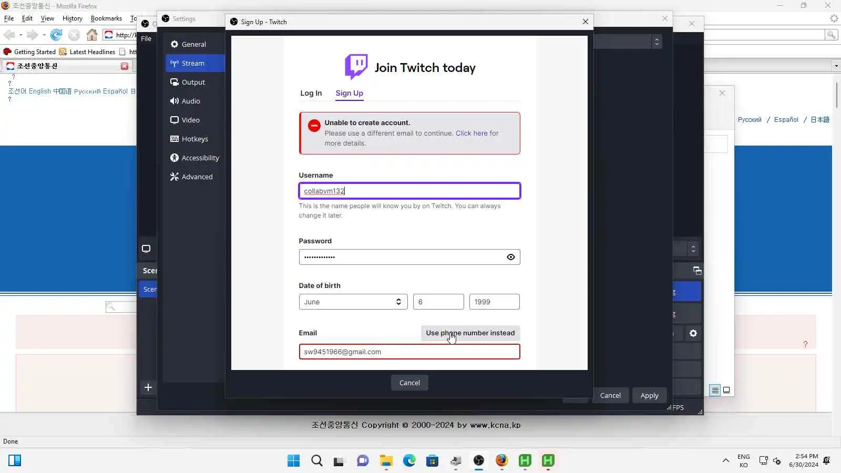The width and height of the screenshot is (841, 473).
Task: Open Microsoft Store from the taskbar
Action: click(432, 460)
